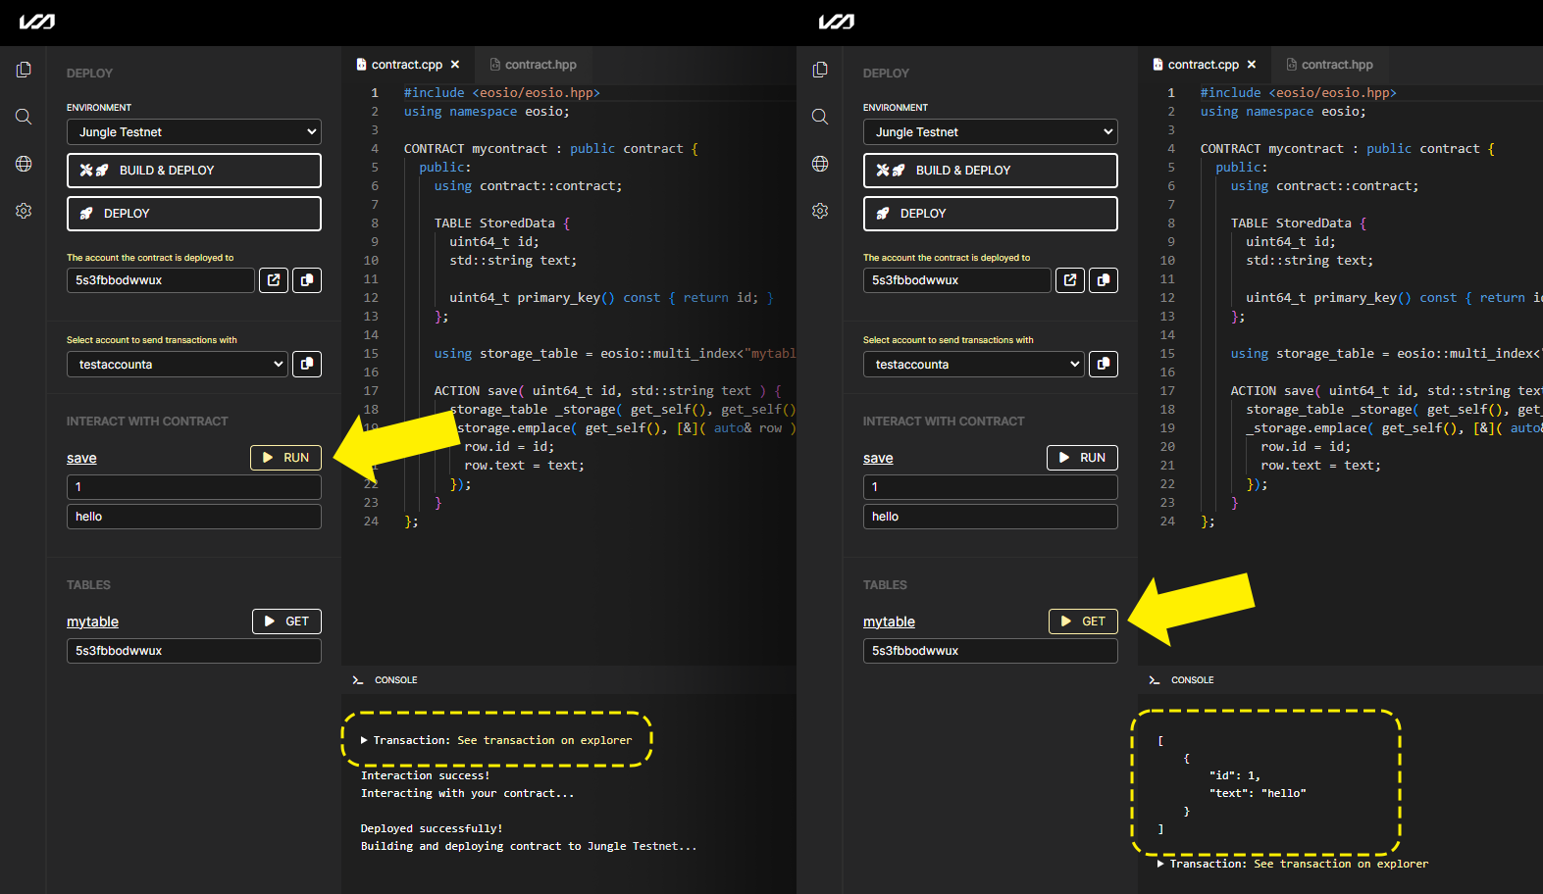
Task: Focus the text field containing hello, left panel
Action: (x=194, y=517)
